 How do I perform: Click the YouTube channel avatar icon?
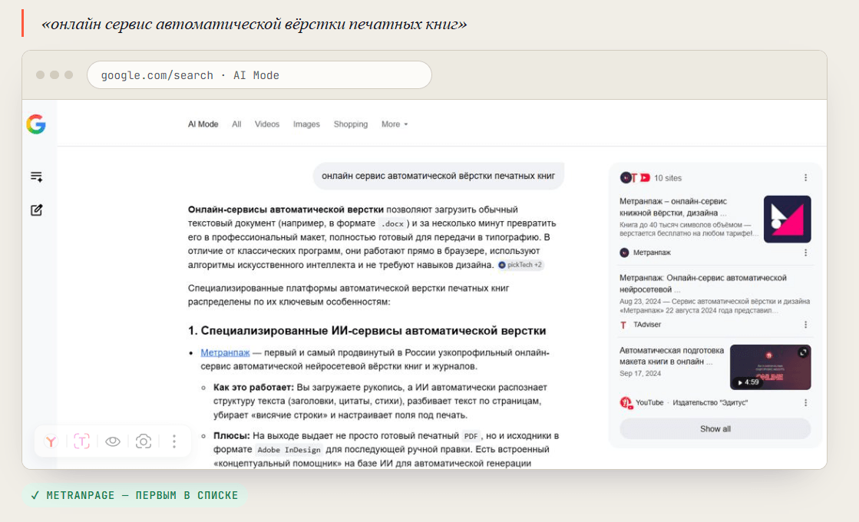(x=626, y=402)
